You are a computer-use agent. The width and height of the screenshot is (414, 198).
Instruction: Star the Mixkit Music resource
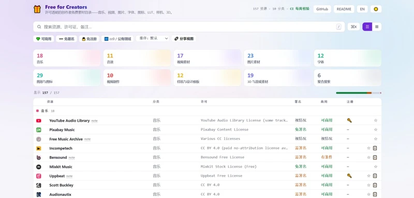coord(376,167)
